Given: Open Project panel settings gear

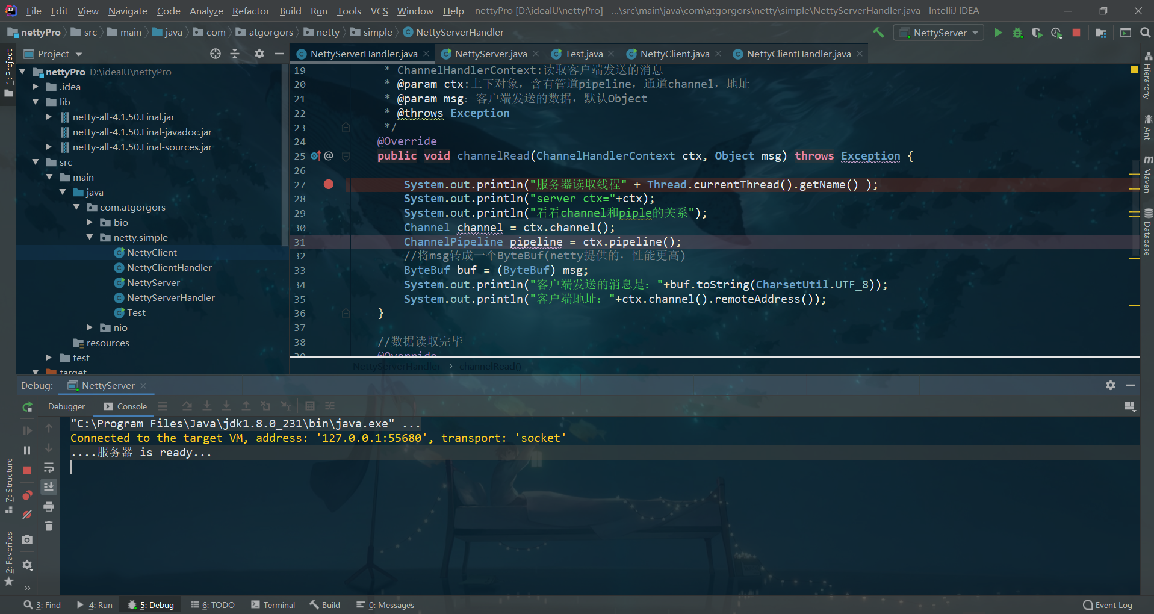Looking at the screenshot, I should click(x=259, y=54).
